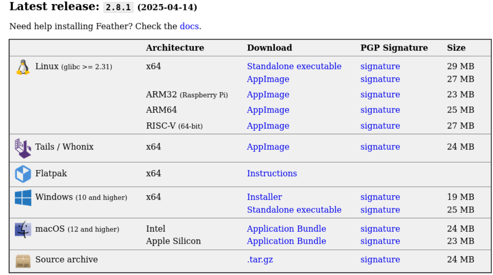Click the Tails / Whonix label
This screenshot has height=275, width=493.
point(64,147)
